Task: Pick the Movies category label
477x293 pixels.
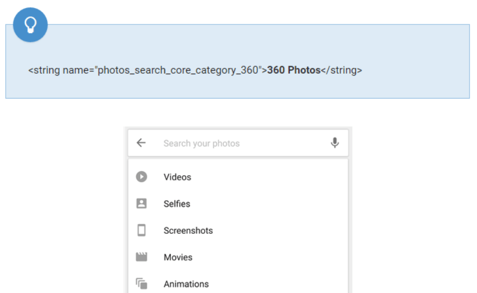Action: [x=178, y=257]
